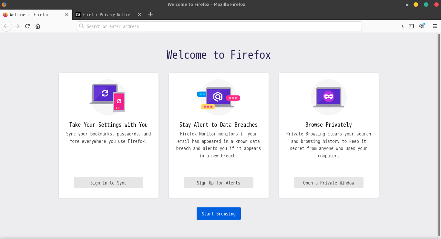441x239 pixels.
Task: Close window with red button
Action: point(436,5)
